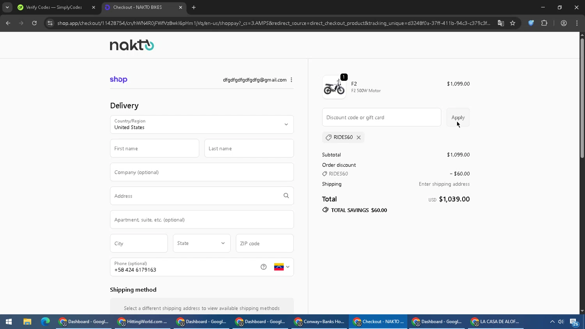Click the Last name field
Viewport: 585px width, 329px height.
coord(249,149)
